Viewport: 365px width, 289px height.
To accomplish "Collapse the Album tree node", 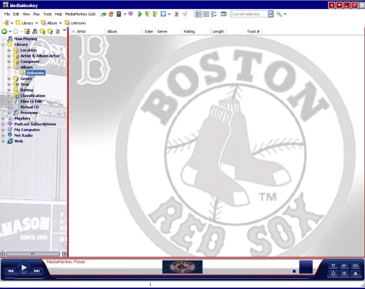I will 9,68.
